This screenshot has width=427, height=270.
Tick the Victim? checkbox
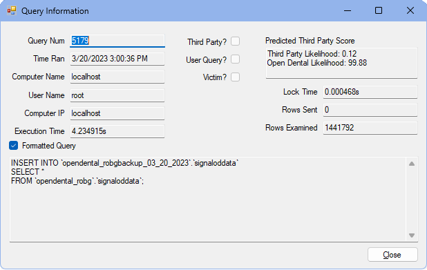click(x=236, y=77)
